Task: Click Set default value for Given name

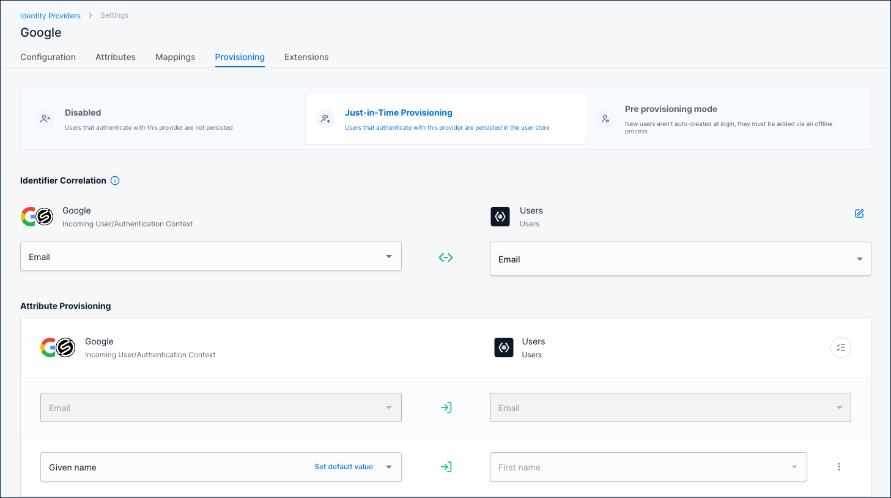Action: (x=343, y=466)
